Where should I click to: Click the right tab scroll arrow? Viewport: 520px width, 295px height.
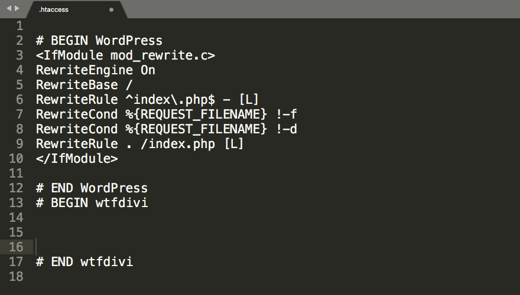tap(17, 9)
